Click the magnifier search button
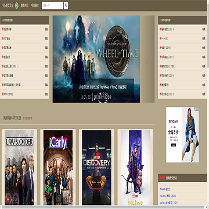 pyautogui.click(x=66, y=5)
